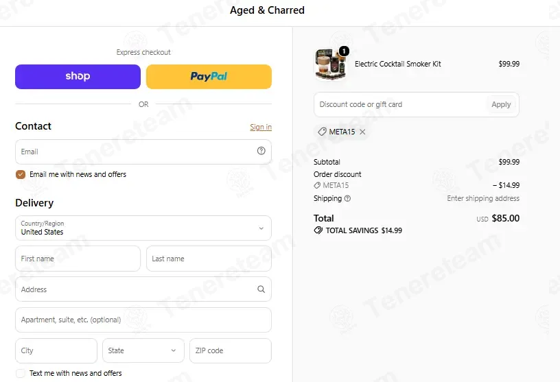Click the item quantity badge on product
Screen dimensions: 560x382
click(x=344, y=51)
